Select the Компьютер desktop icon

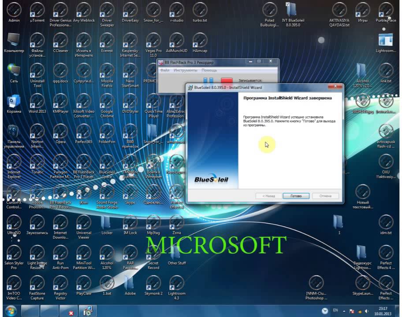click(14, 43)
